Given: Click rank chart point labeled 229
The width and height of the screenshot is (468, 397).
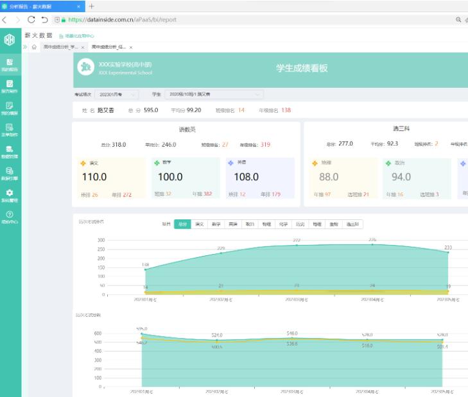Looking at the screenshot, I should 221,253.
